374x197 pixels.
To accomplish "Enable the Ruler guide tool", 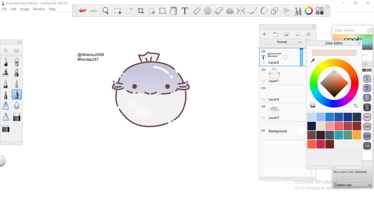I will (196, 11).
